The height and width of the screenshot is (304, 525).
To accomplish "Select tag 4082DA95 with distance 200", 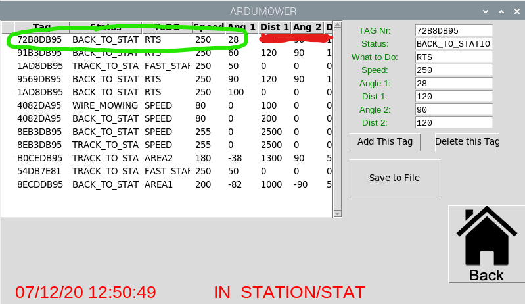I will (x=167, y=118).
